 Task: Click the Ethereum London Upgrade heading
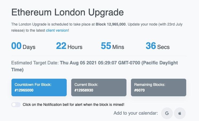tap(67, 12)
